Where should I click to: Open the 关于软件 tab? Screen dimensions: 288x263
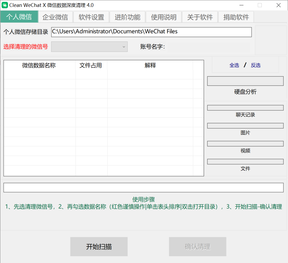pos(200,17)
